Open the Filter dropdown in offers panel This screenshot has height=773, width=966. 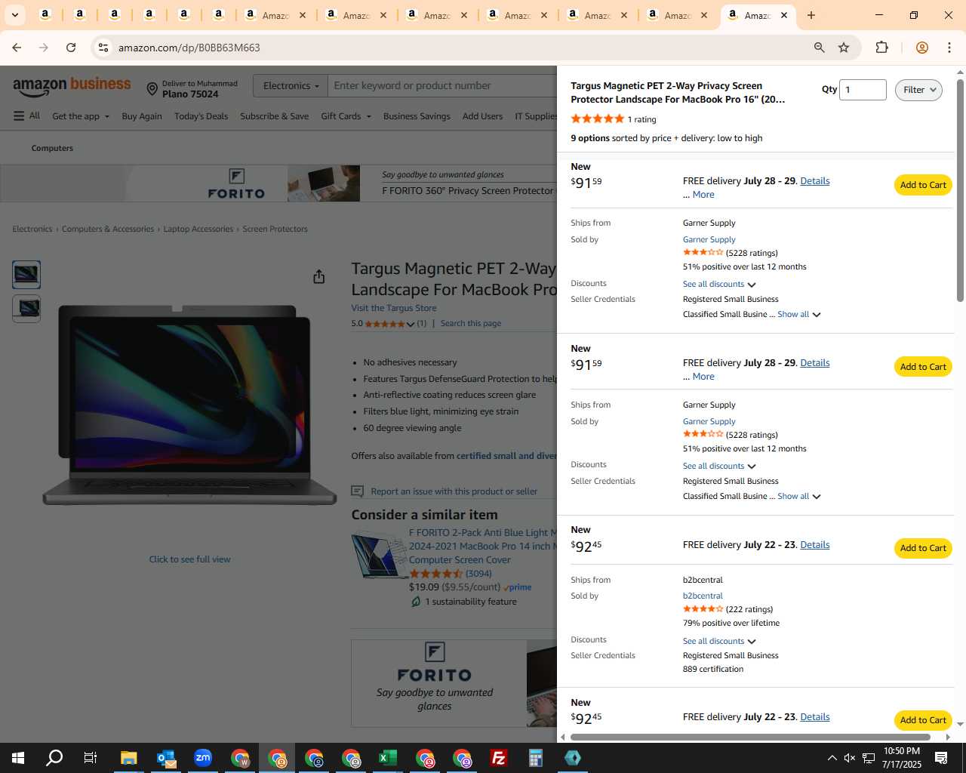[918, 90]
